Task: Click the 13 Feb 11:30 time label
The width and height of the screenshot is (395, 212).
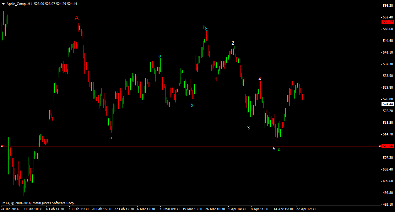Action: 79,209
